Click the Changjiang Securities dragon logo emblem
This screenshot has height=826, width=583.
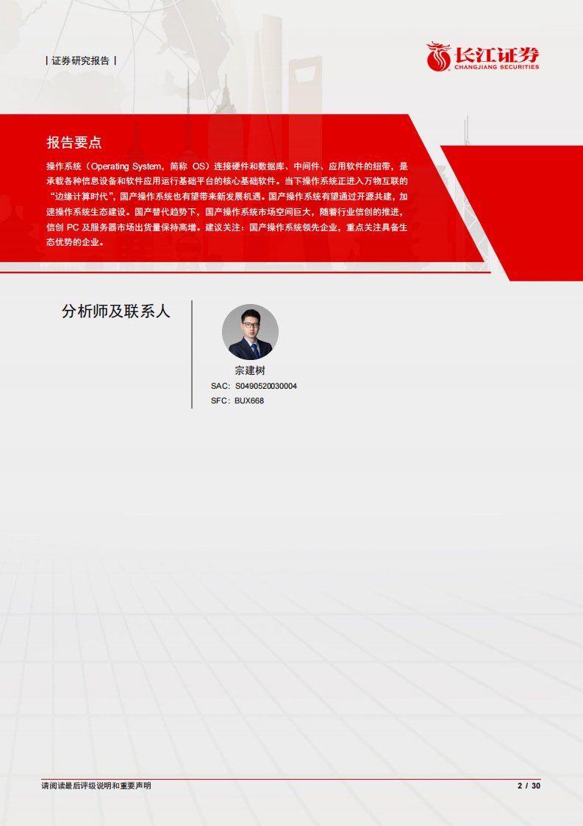coord(441,55)
